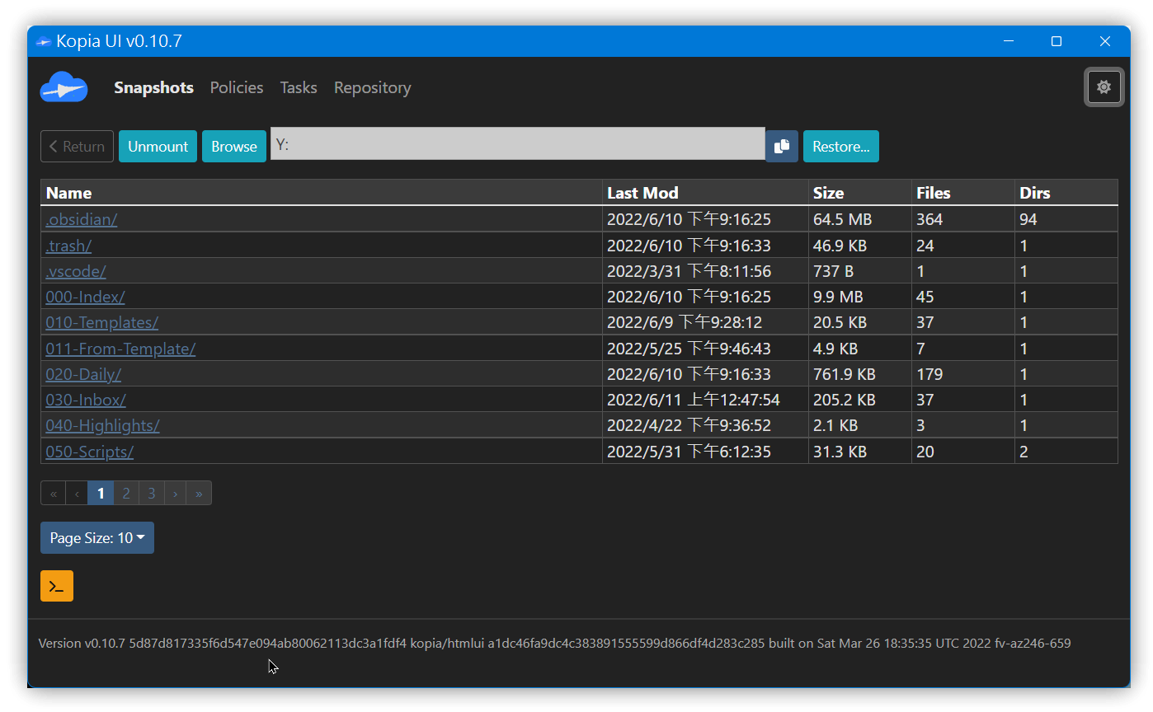Viewport: 1153px width, 712px height.
Task: Jump to last page with » arrow
Action: click(x=199, y=493)
